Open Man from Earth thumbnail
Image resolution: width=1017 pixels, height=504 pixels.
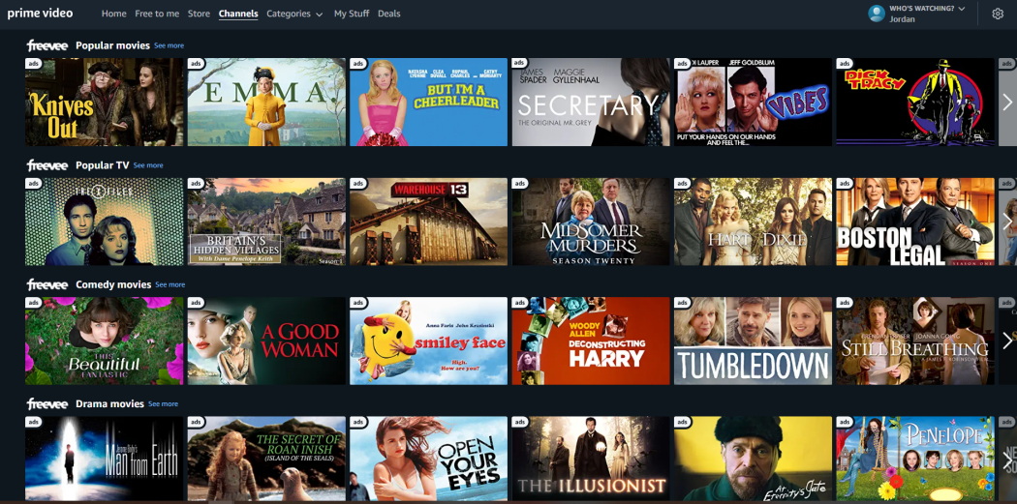coord(105,459)
